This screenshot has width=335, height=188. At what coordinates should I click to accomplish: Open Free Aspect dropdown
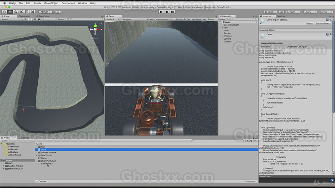pyautogui.click(x=134, y=19)
